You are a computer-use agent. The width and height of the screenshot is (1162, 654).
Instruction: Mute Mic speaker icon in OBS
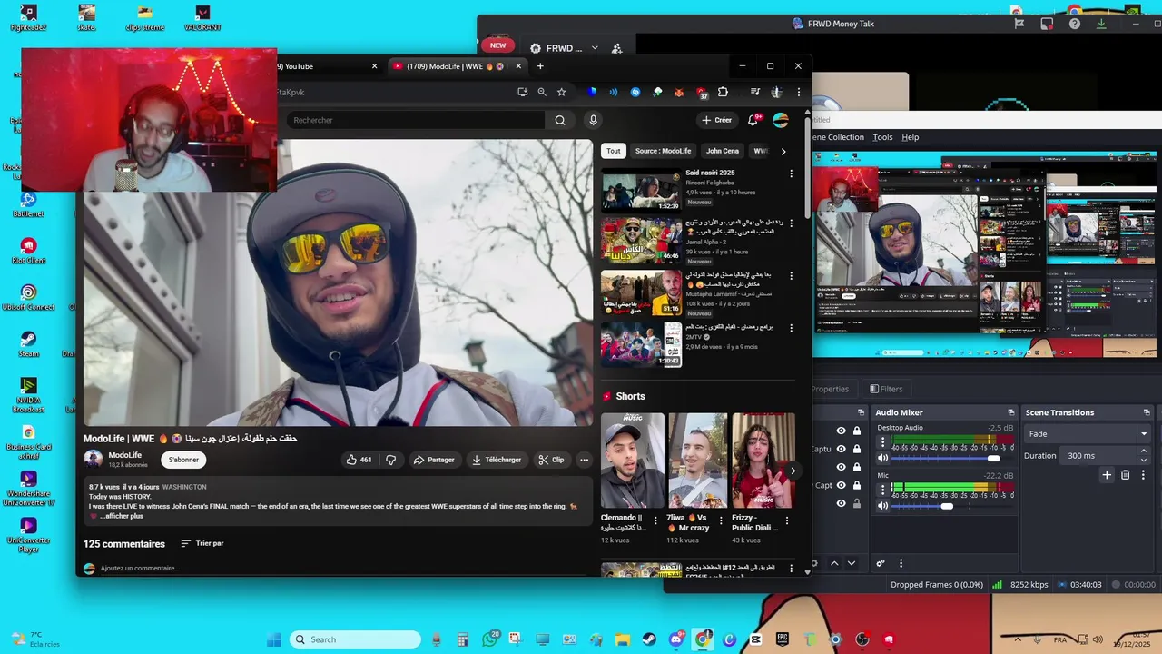click(x=882, y=506)
